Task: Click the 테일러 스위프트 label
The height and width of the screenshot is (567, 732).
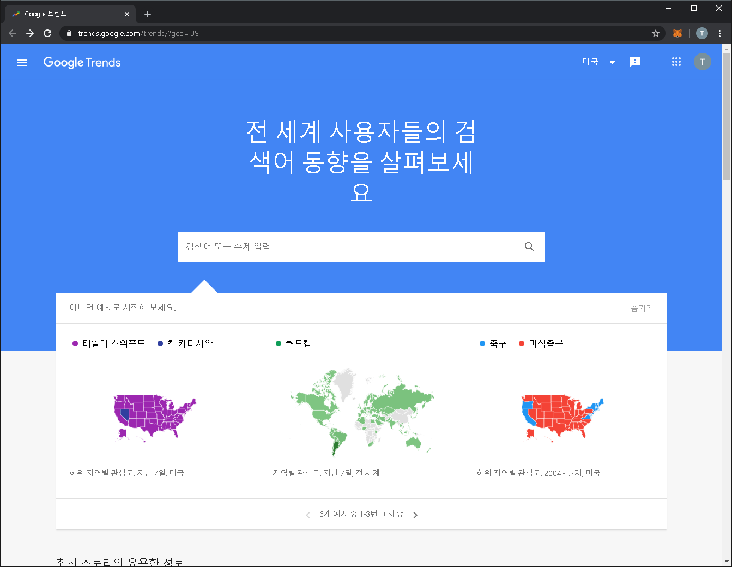Action: coord(114,343)
